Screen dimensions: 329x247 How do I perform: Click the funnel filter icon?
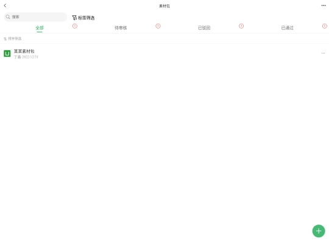click(x=74, y=18)
